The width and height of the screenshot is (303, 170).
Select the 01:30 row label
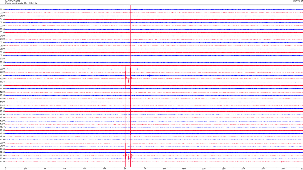pyautogui.click(x=2, y=19)
